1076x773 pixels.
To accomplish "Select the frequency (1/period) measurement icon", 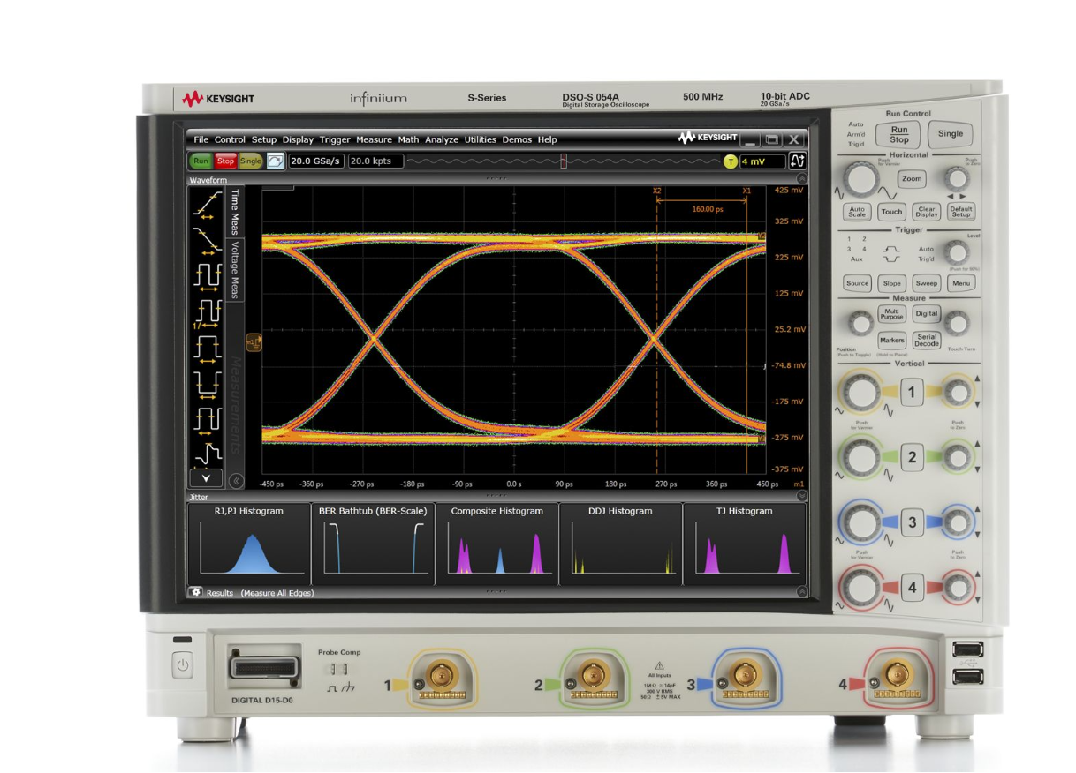I will pyautogui.click(x=206, y=313).
